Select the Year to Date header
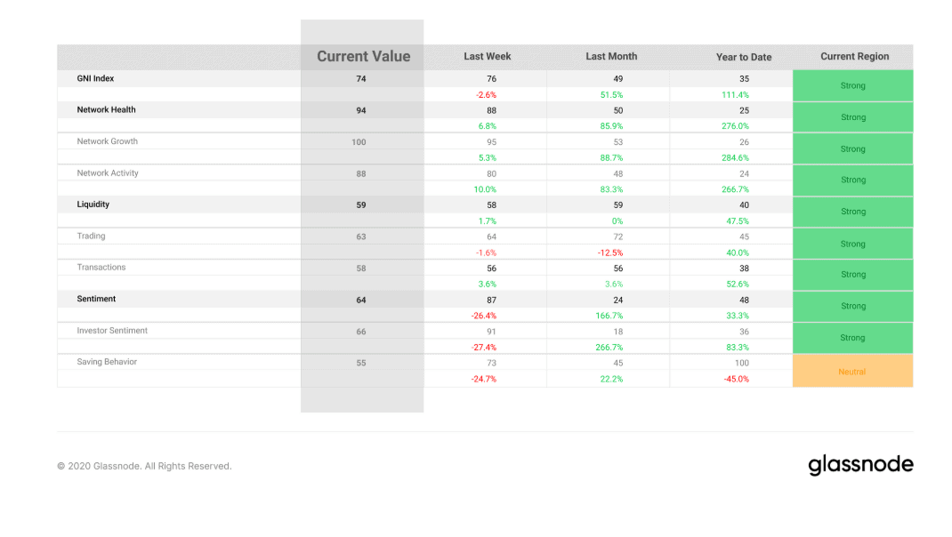Image resolution: width=952 pixels, height=537 pixels. tap(744, 57)
